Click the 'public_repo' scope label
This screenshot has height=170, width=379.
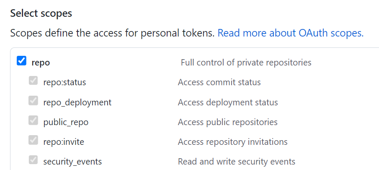point(66,122)
